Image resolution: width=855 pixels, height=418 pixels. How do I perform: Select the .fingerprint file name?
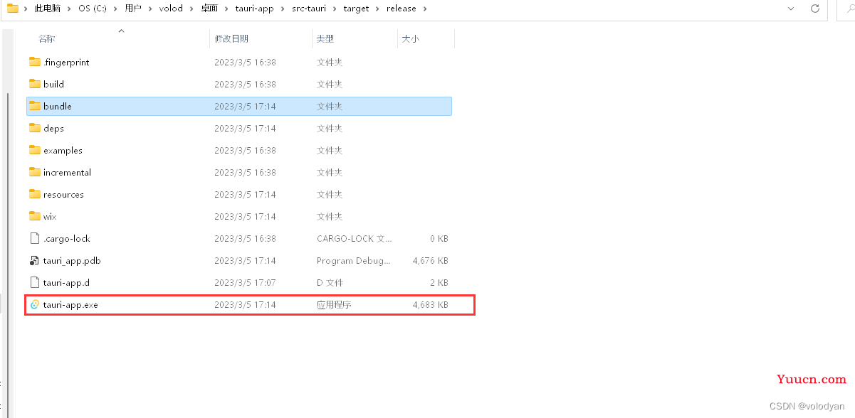[x=66, y=62]
